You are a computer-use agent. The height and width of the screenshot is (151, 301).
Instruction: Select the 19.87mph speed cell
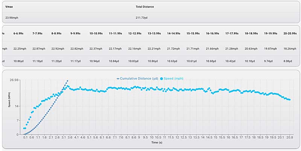pyautogui.click(x=271, y=49)
